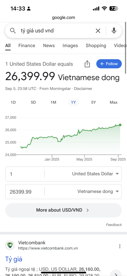Select the Max chart range
The width and height of the screenshot is (127, 276).
pyautogui.click(x=114, y=102)
